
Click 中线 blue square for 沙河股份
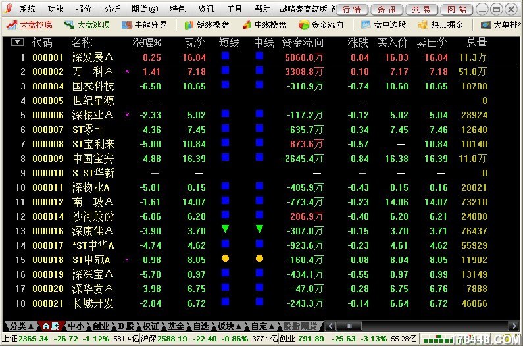259,214
